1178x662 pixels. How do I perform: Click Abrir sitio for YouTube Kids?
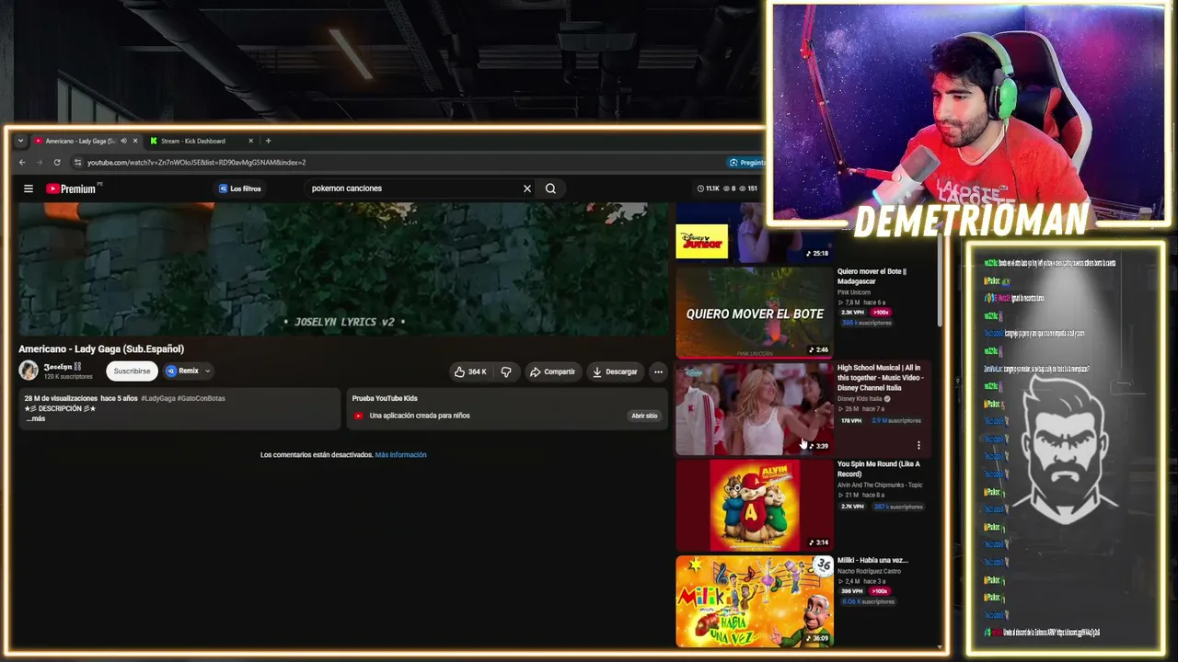(644, 416)
